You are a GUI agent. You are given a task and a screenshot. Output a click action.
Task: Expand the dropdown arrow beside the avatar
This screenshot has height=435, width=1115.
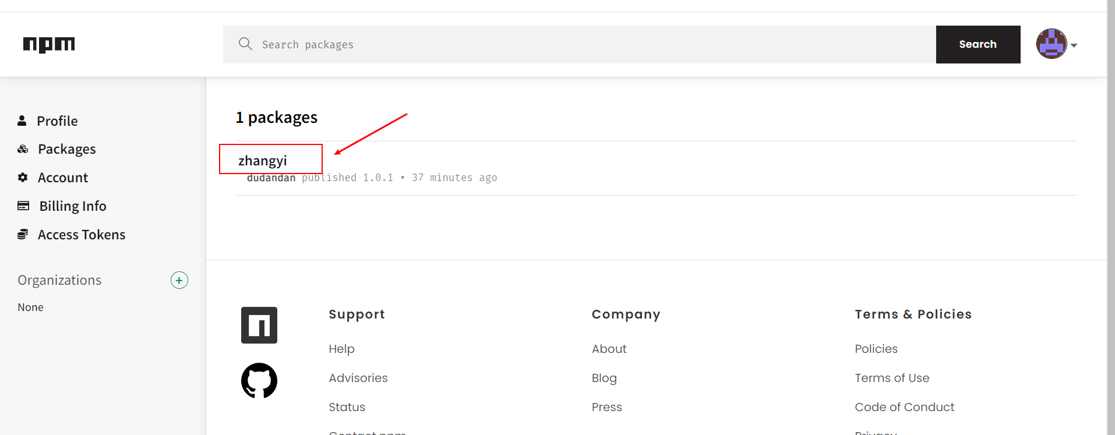(1074, 45)
